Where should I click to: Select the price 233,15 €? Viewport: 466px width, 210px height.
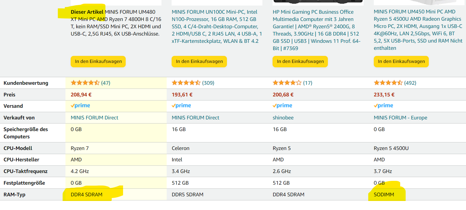(x=384, y=95)
